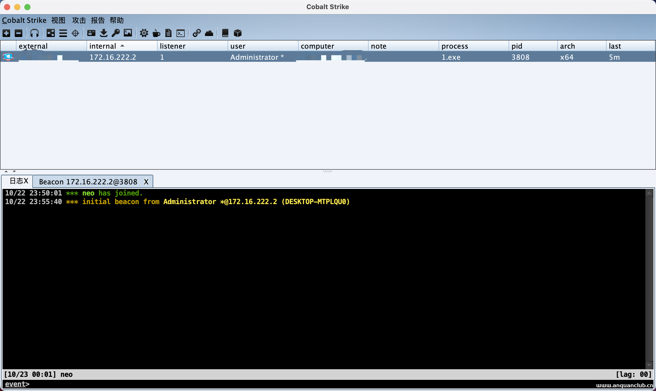Screen dimensions: 656x391
Task: Collapse the panel using the small up arrow
Action: [x=6, y=171]
